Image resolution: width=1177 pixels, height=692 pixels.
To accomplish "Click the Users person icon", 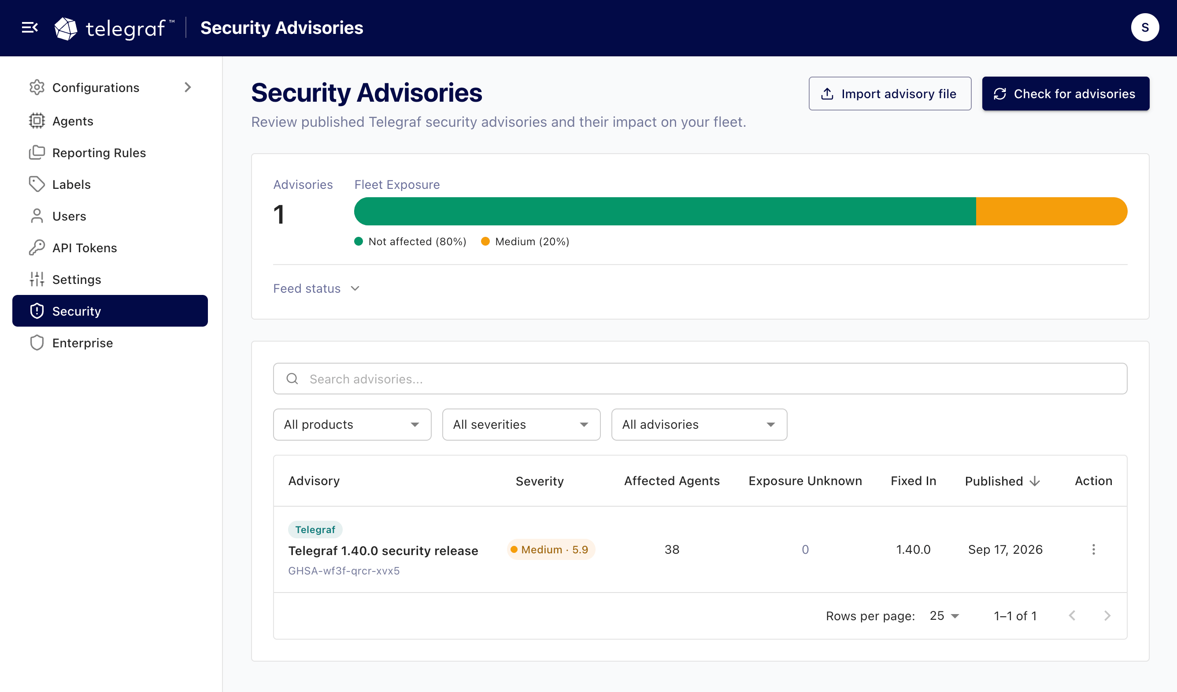I will [37, 216].
